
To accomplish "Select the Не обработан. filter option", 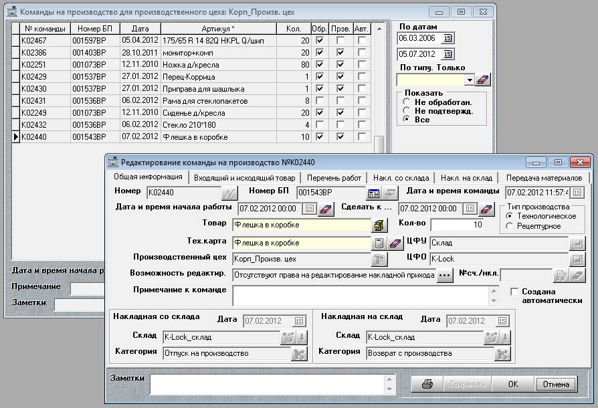I will click(x=407, y=102).
